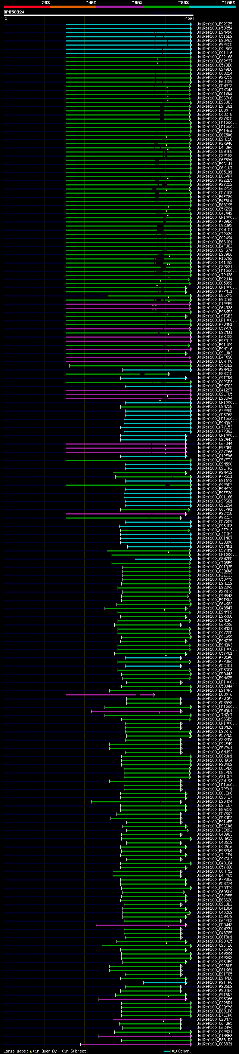Image resolution: width=239 pixels, height=1054 pixels.
Task: Select the BP058324 query label
Action: tap(14, 12)
